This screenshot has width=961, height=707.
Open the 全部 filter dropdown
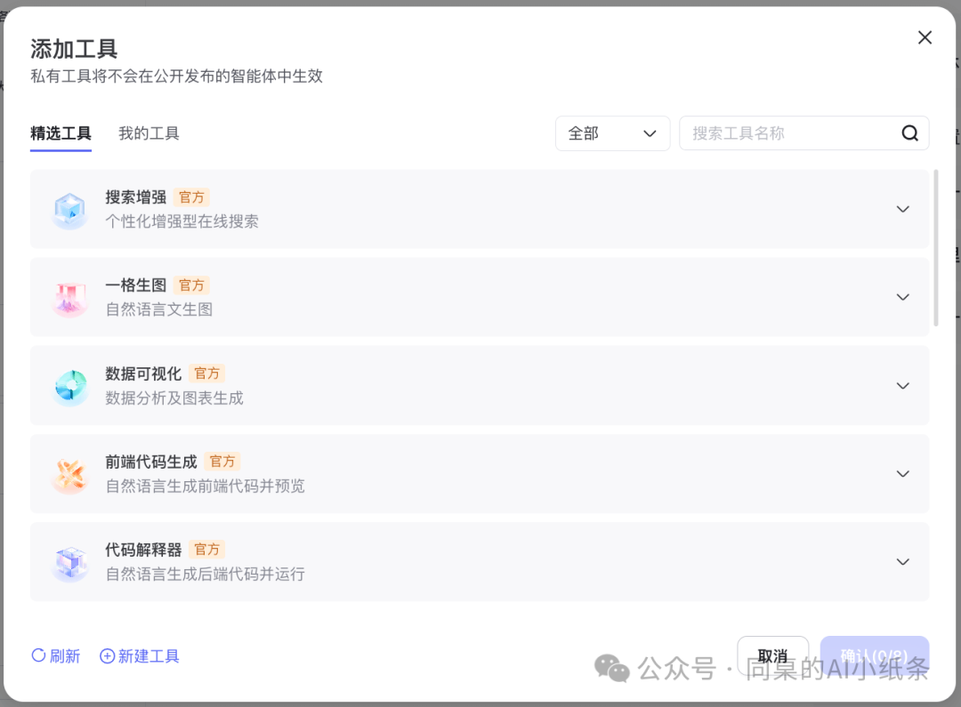click(612, 133)
